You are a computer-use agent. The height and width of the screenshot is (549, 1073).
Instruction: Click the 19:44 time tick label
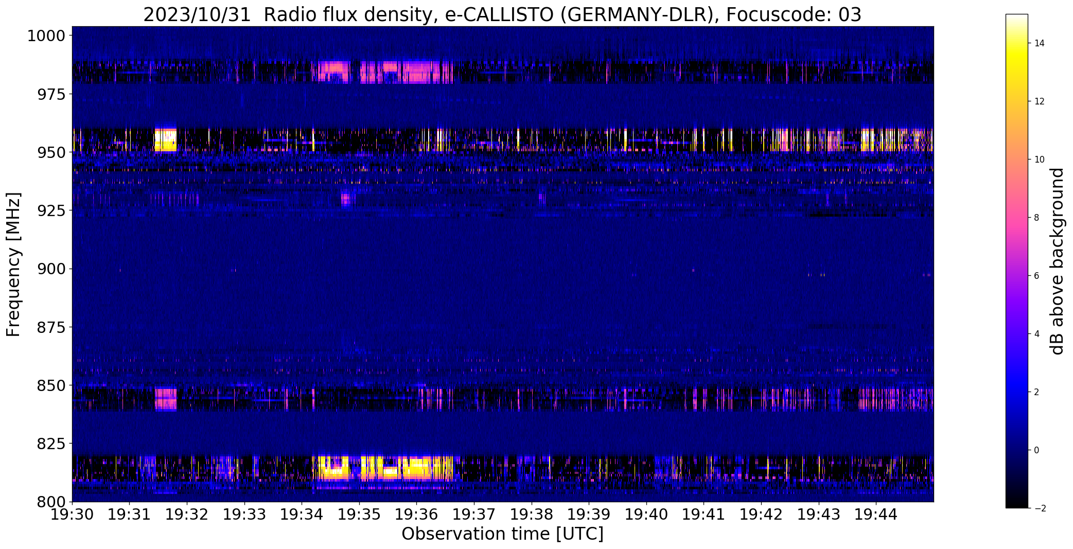click(x=876, y=515)
